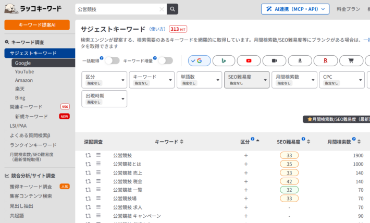Open the list menu icon for 公営競技 売上 row
Viewport: 370px width, 223px height.
click(x=98, y=172)
